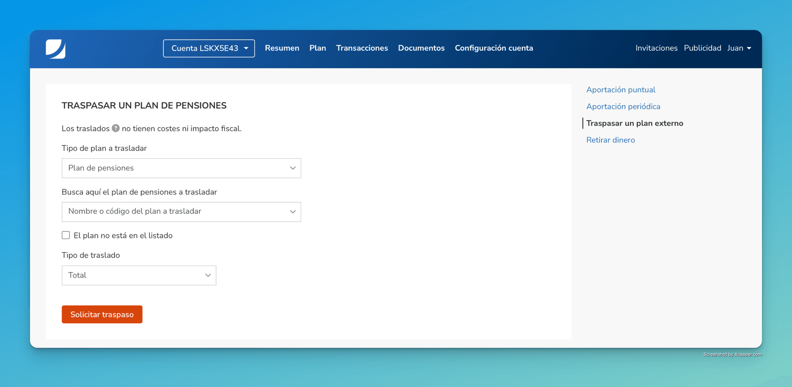Click the help question mark beside 'Los traslados'

click(116, 128)
